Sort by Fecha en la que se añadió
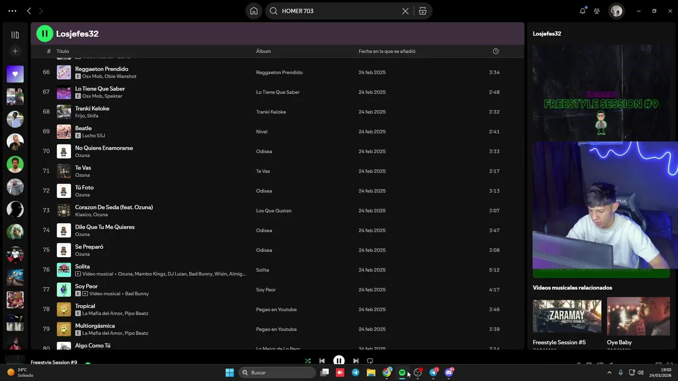Viewport: 678px width, 381px height. click(387, 51)
